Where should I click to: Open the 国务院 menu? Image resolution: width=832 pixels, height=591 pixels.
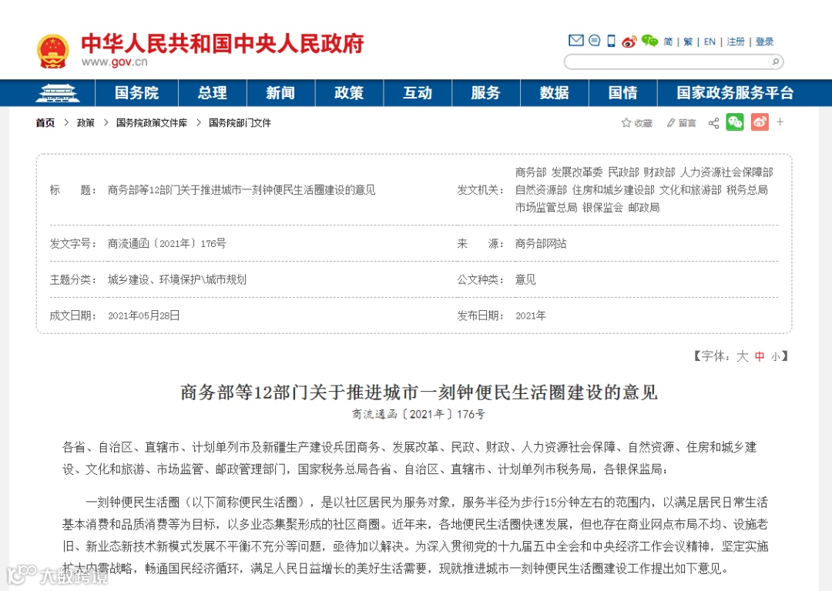137,93
